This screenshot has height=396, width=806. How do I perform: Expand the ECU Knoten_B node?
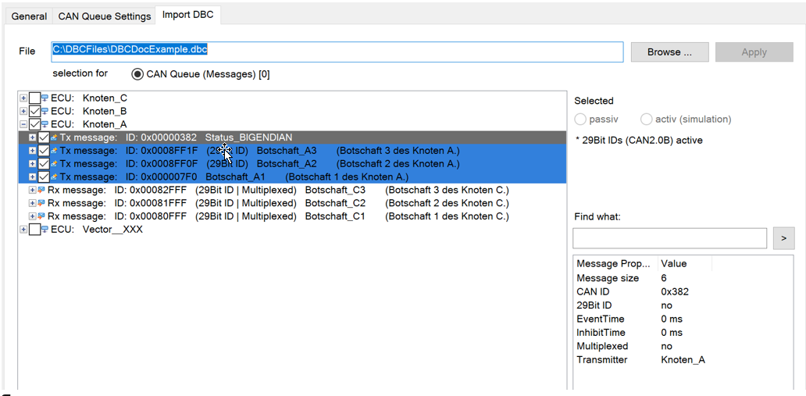coord(23,111)
